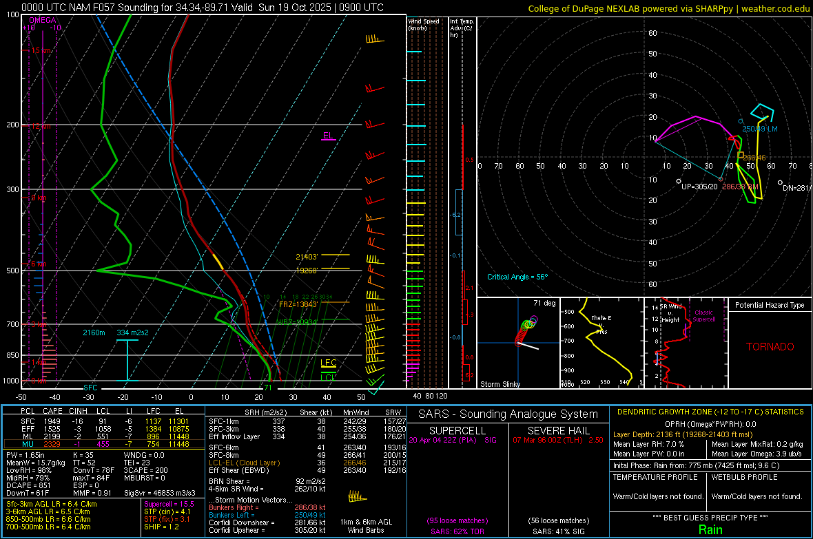Viewport: 813px width, 539px height.
Task: Click the SR Wind v. Height plot label
Action: click(670, 313)
